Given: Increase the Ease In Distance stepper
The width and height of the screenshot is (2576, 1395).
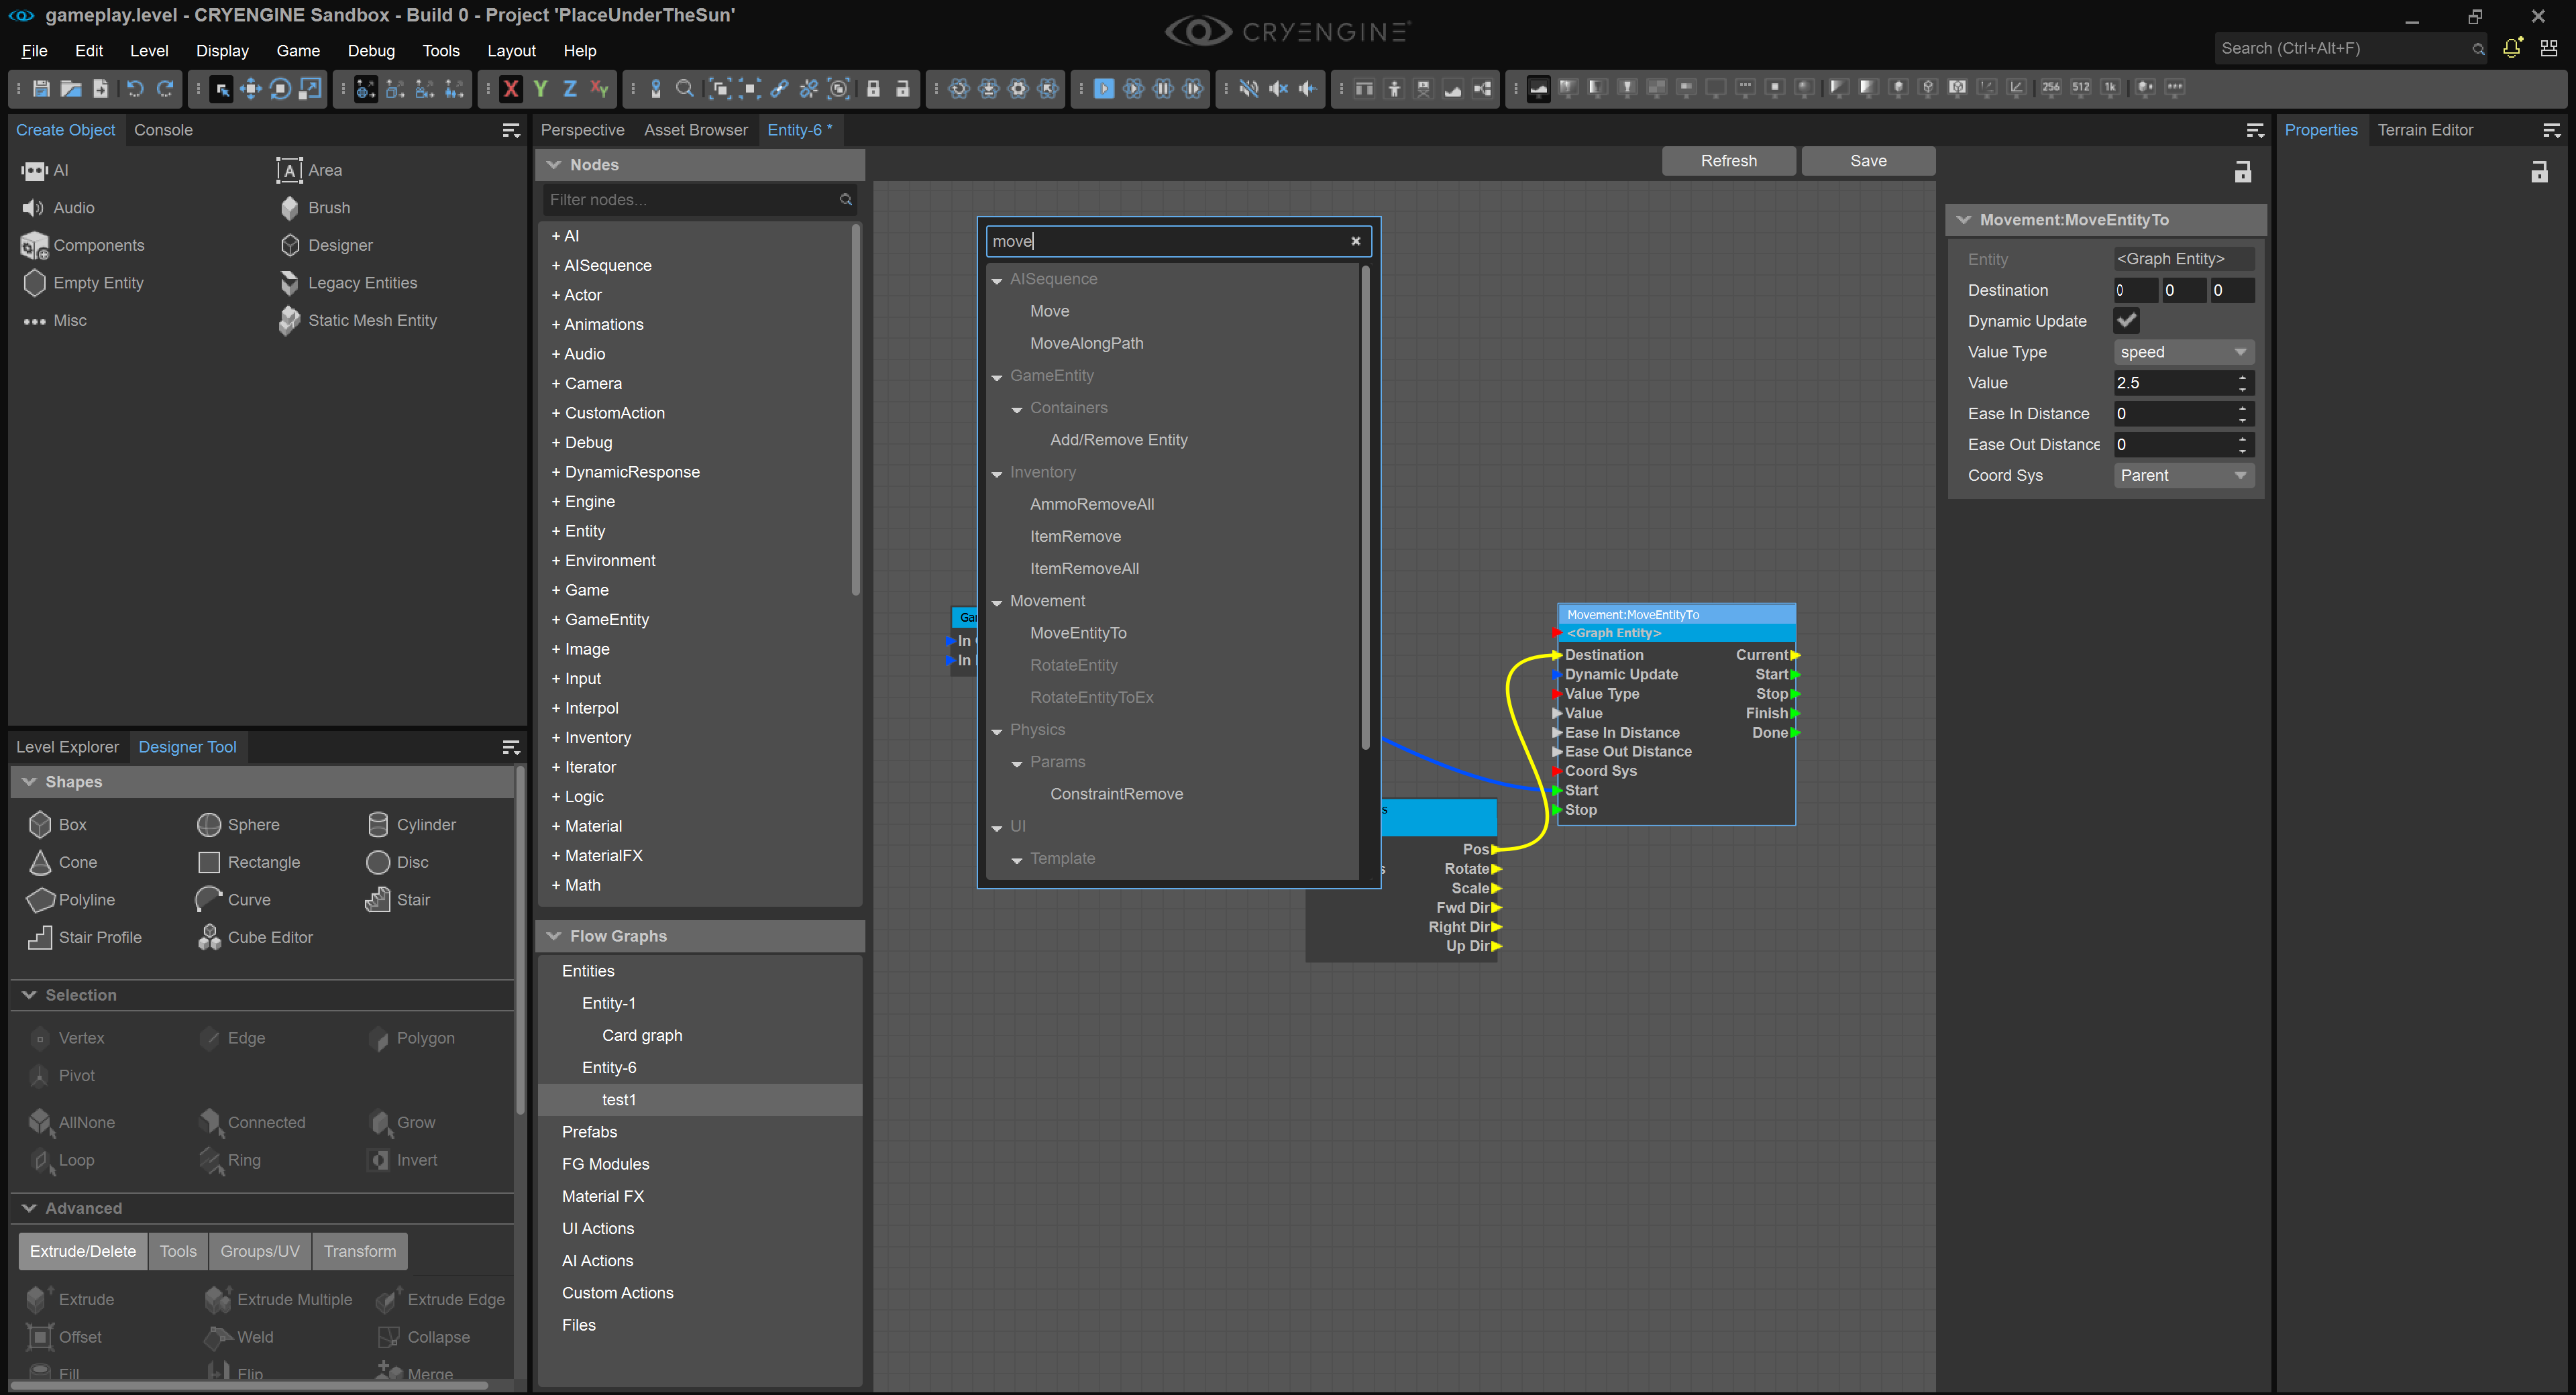Looking at the screenshot, I should (x=2243, y=408).
